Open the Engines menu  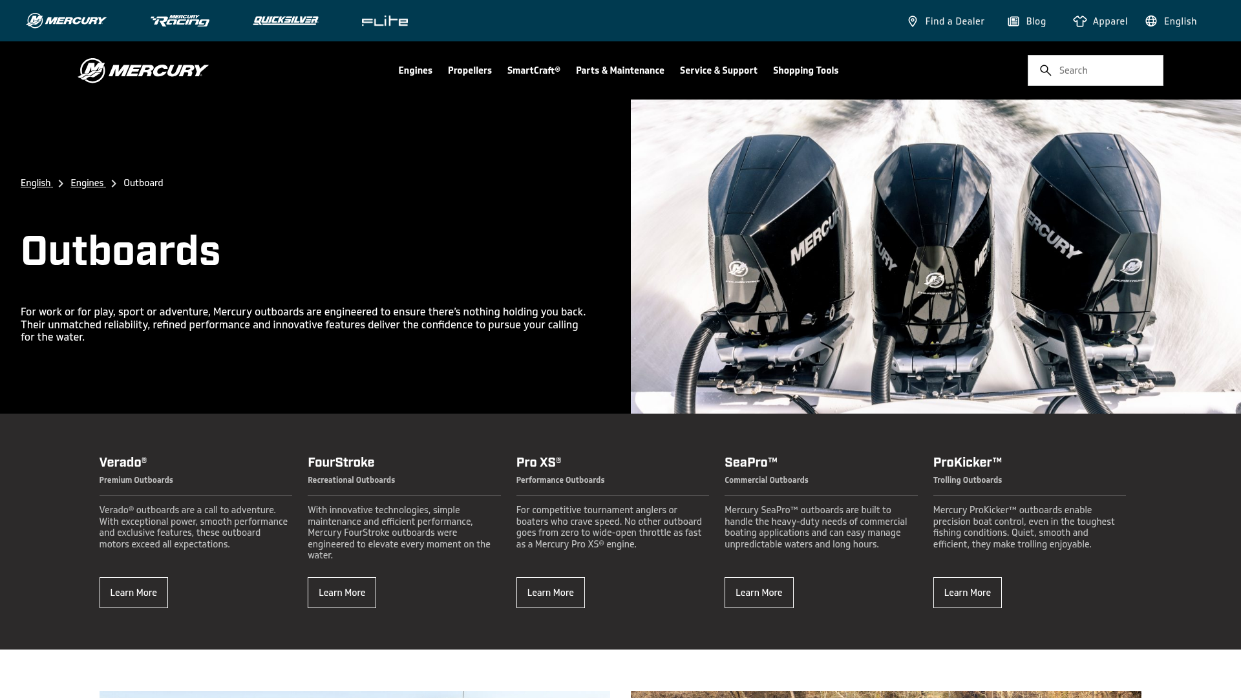coord(415,70)
